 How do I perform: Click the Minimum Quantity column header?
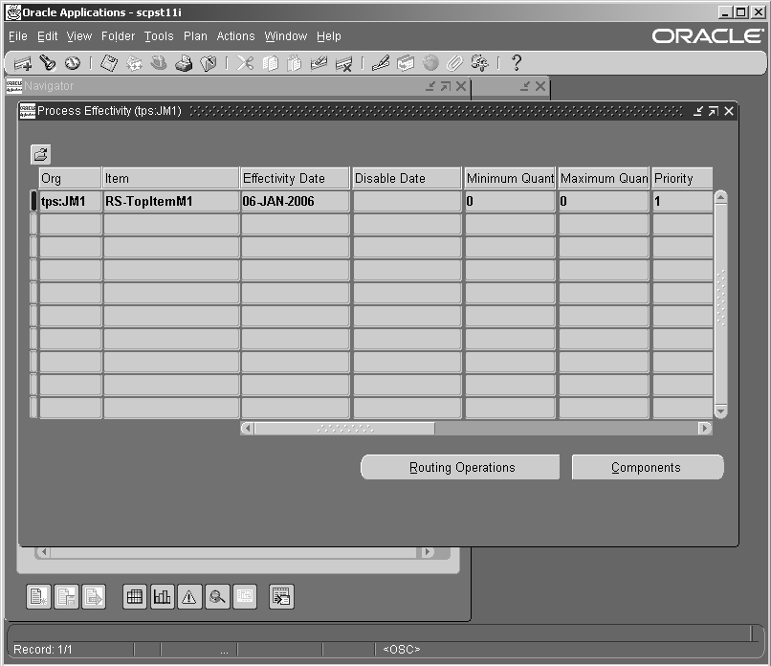point(510,178)
